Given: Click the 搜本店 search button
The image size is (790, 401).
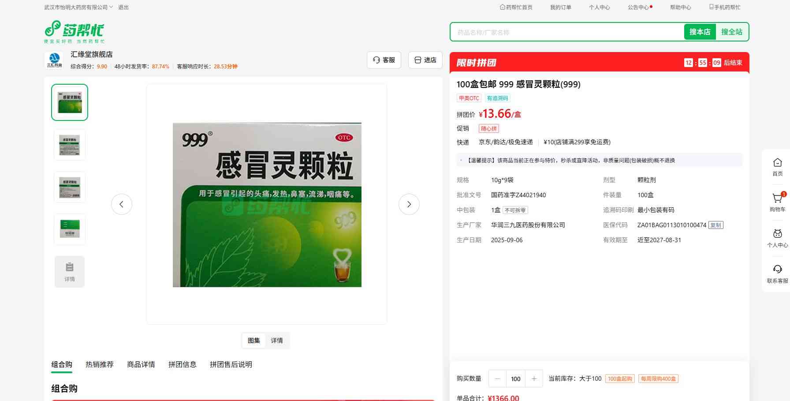Looking at the screenshot, I should 700,32.
